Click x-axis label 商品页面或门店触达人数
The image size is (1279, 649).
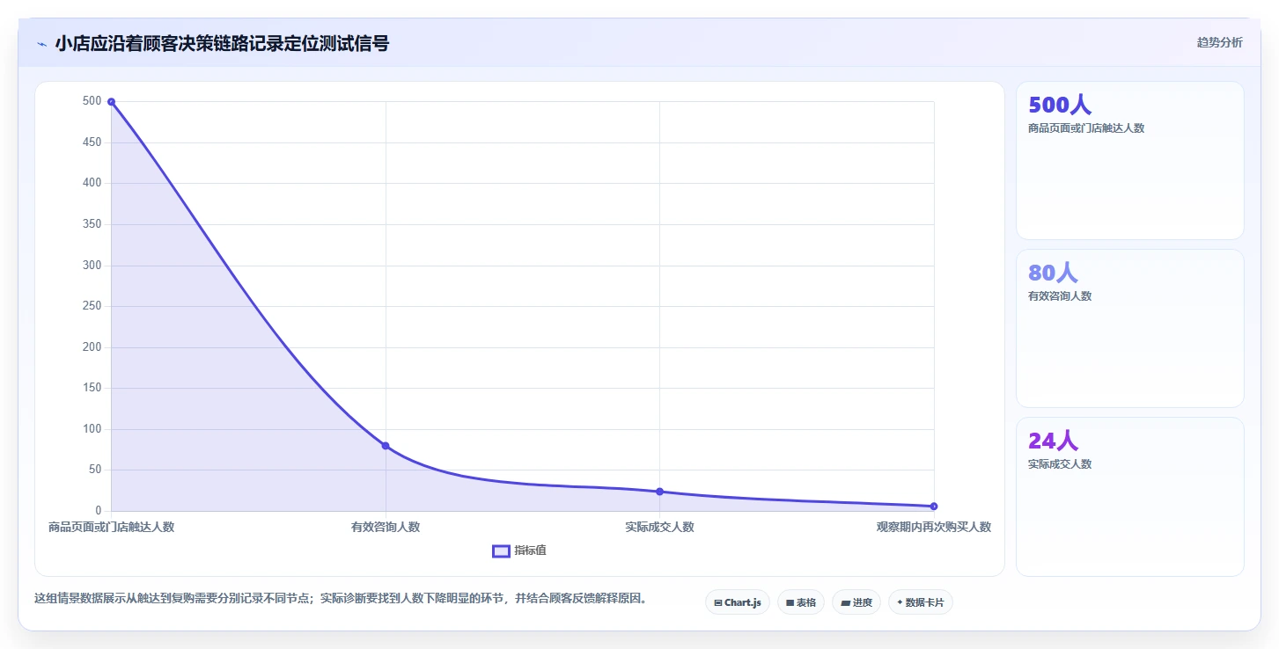(x=111, y=528)
